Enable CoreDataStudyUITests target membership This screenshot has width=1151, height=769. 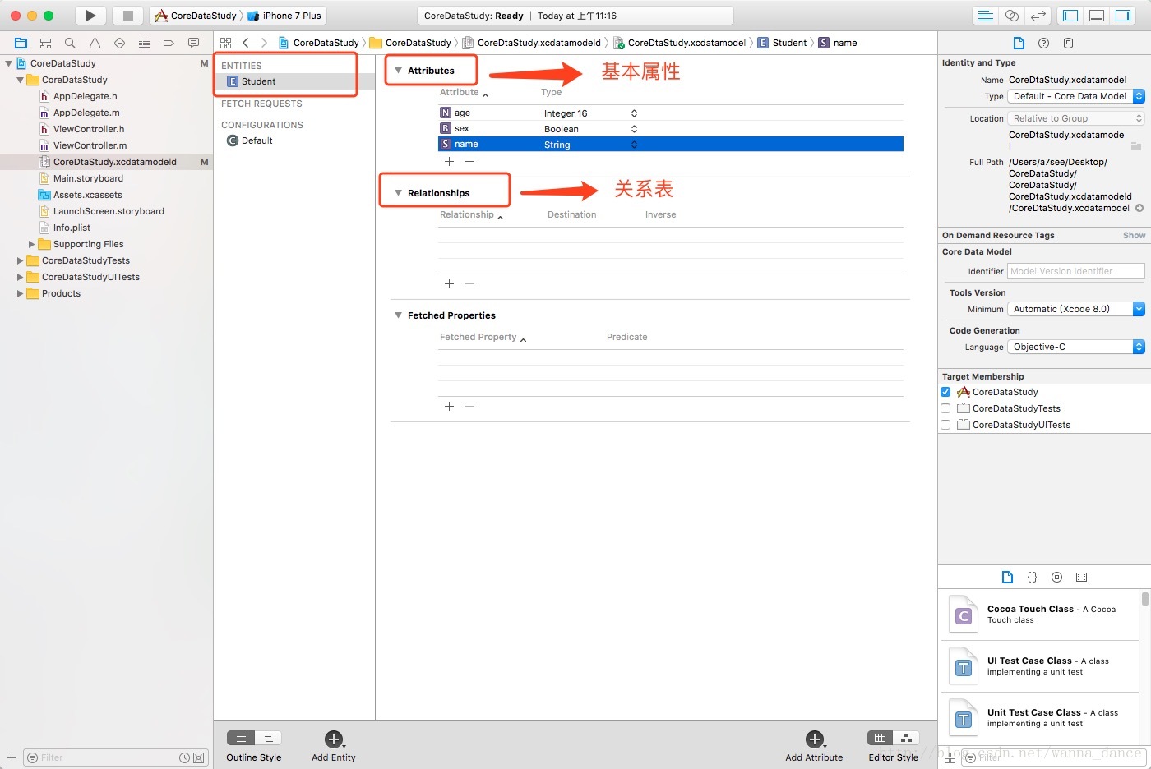point(945,425)
